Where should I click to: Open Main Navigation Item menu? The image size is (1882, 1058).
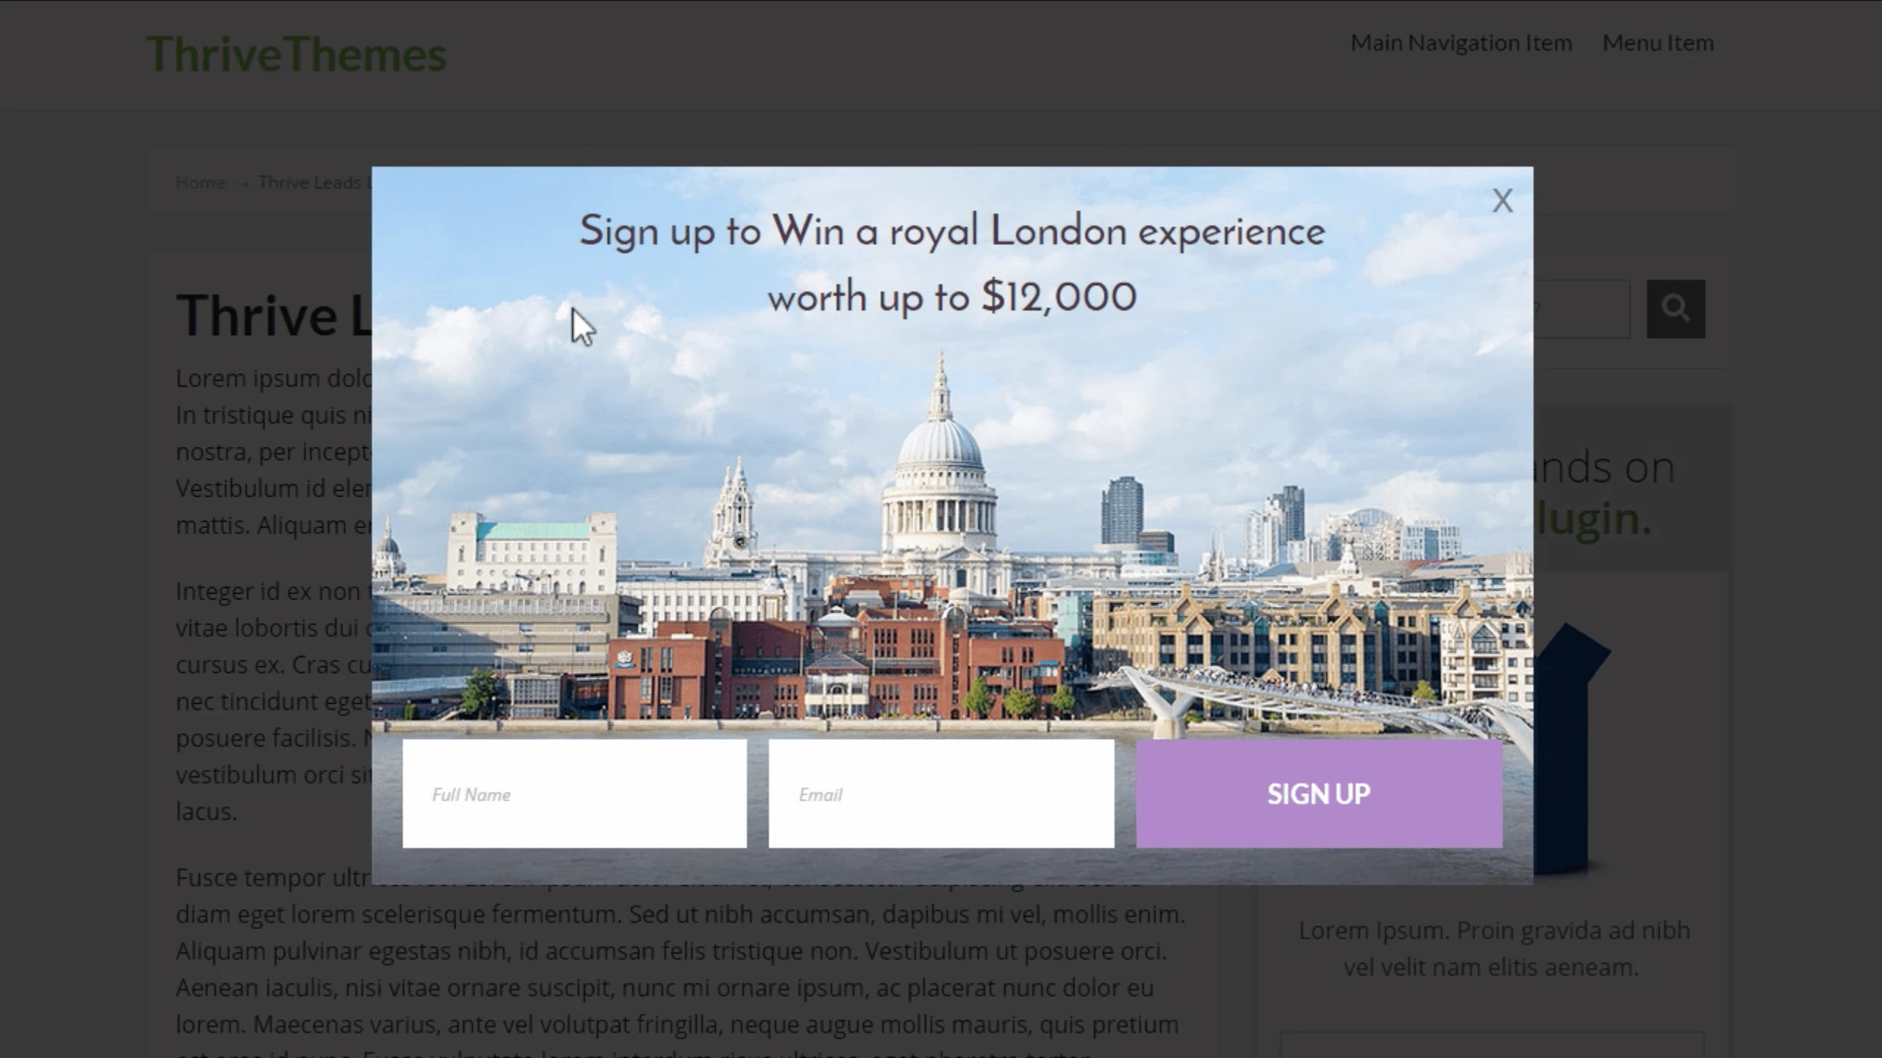click(1461, 43)
